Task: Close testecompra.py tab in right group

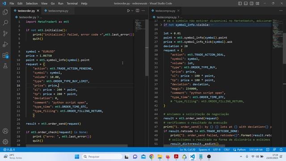Action: click(x=178, y=11)
